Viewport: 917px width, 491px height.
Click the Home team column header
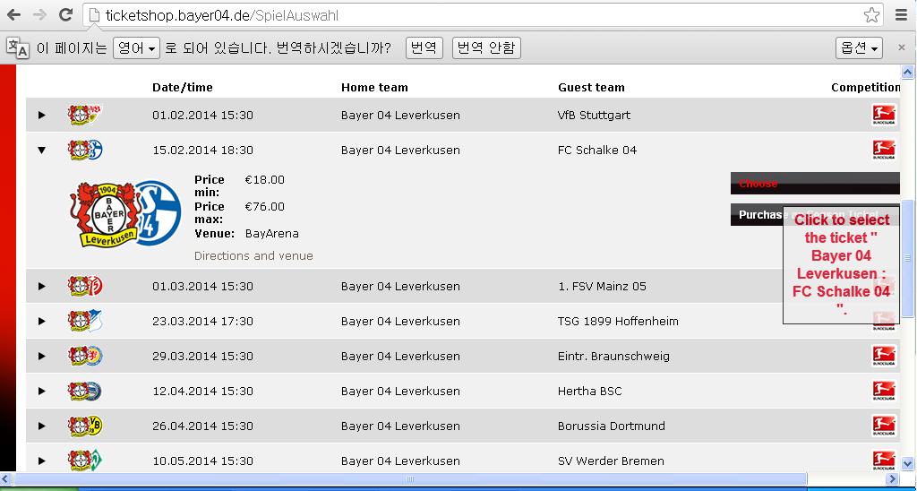pos(374,87)
